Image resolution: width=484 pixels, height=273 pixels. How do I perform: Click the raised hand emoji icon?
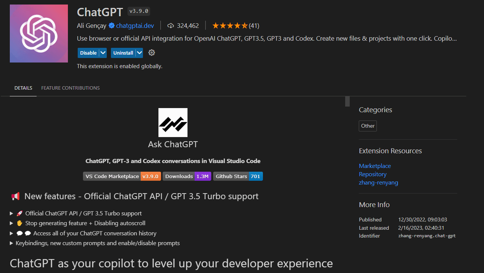pyautogui.click(x=20, y=223)
